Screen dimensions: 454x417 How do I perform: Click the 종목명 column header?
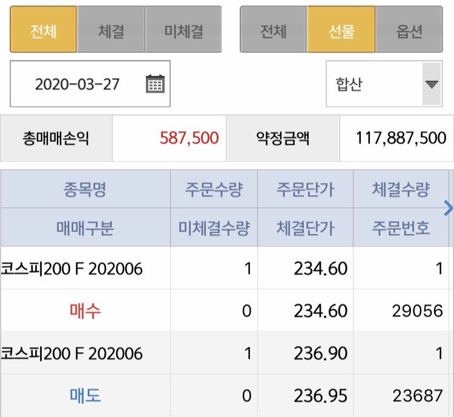point(85,190)
